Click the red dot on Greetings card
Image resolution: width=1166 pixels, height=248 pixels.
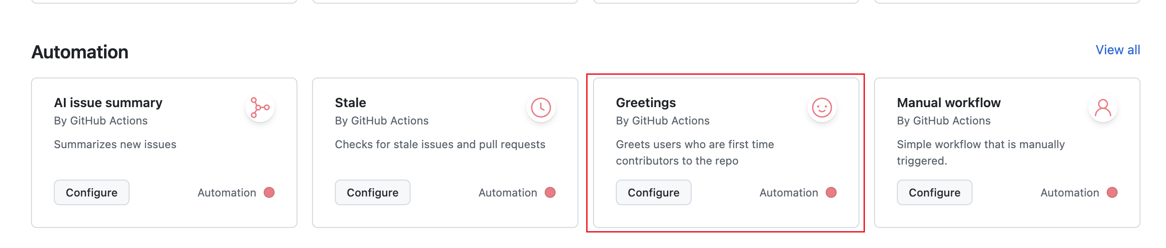[831, 192]
